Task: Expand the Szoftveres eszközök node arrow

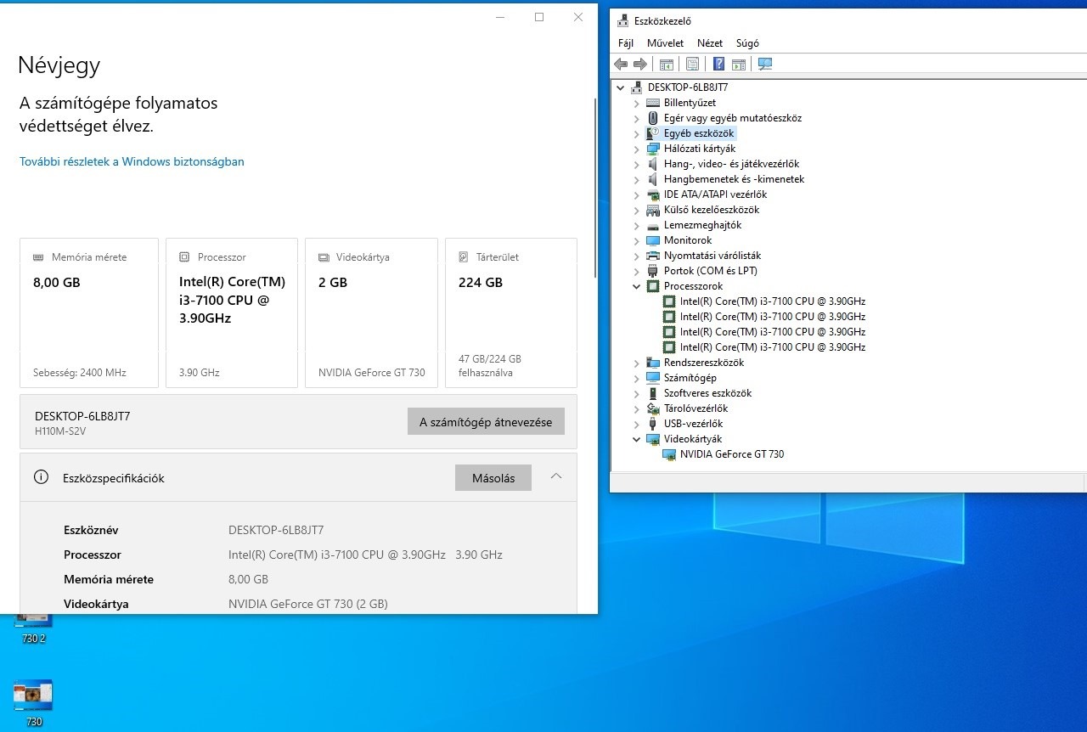Action: [x=637, y=393]
